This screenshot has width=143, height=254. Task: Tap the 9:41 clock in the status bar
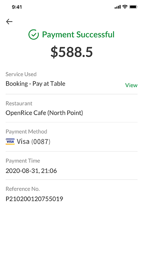pyautogui.click(x=17, y=7)
